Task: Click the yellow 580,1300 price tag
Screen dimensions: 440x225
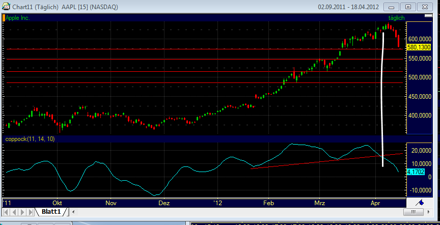Action: [x=419, y=47]
